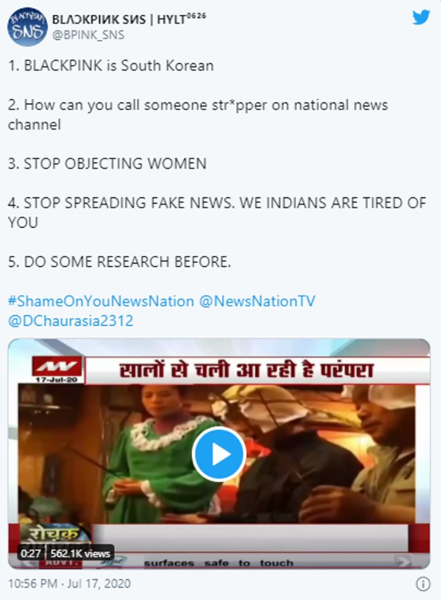Open the @BPINK_SNS handle
441x600 pixels.
point(88,35)
